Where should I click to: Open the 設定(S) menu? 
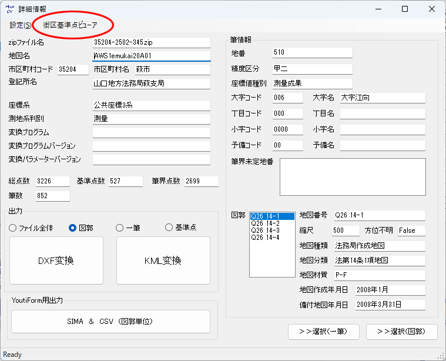coord(20,25)
